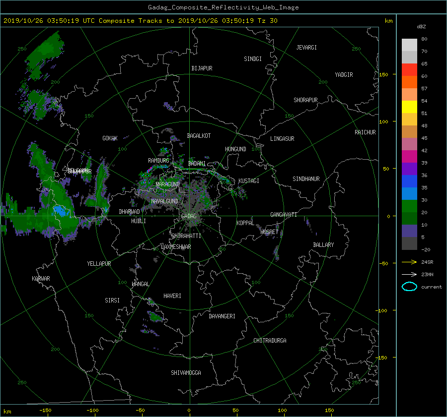Click the 80 dBZ light gray swatch
Viewport: 447px width, 417px height.
[x=409, y=45]
